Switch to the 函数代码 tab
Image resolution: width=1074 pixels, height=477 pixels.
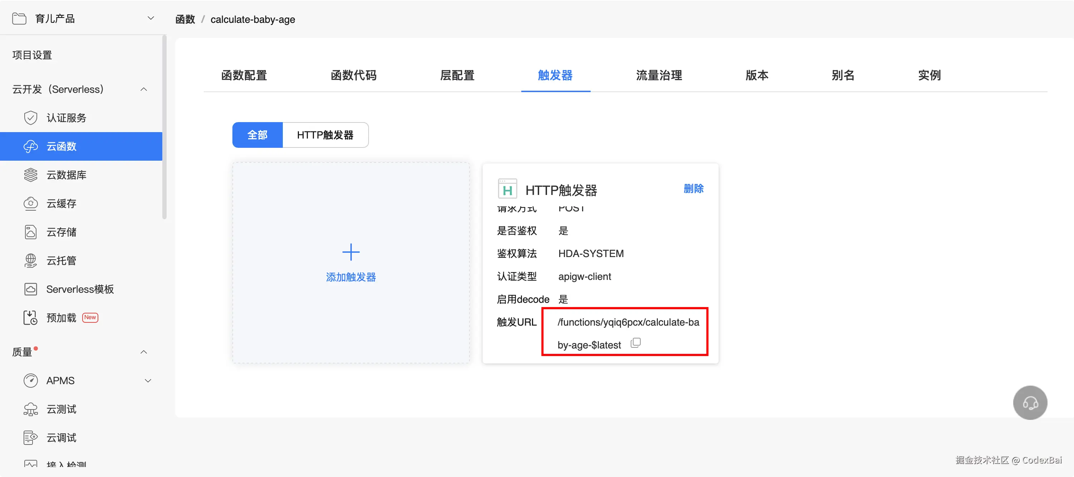354,75
